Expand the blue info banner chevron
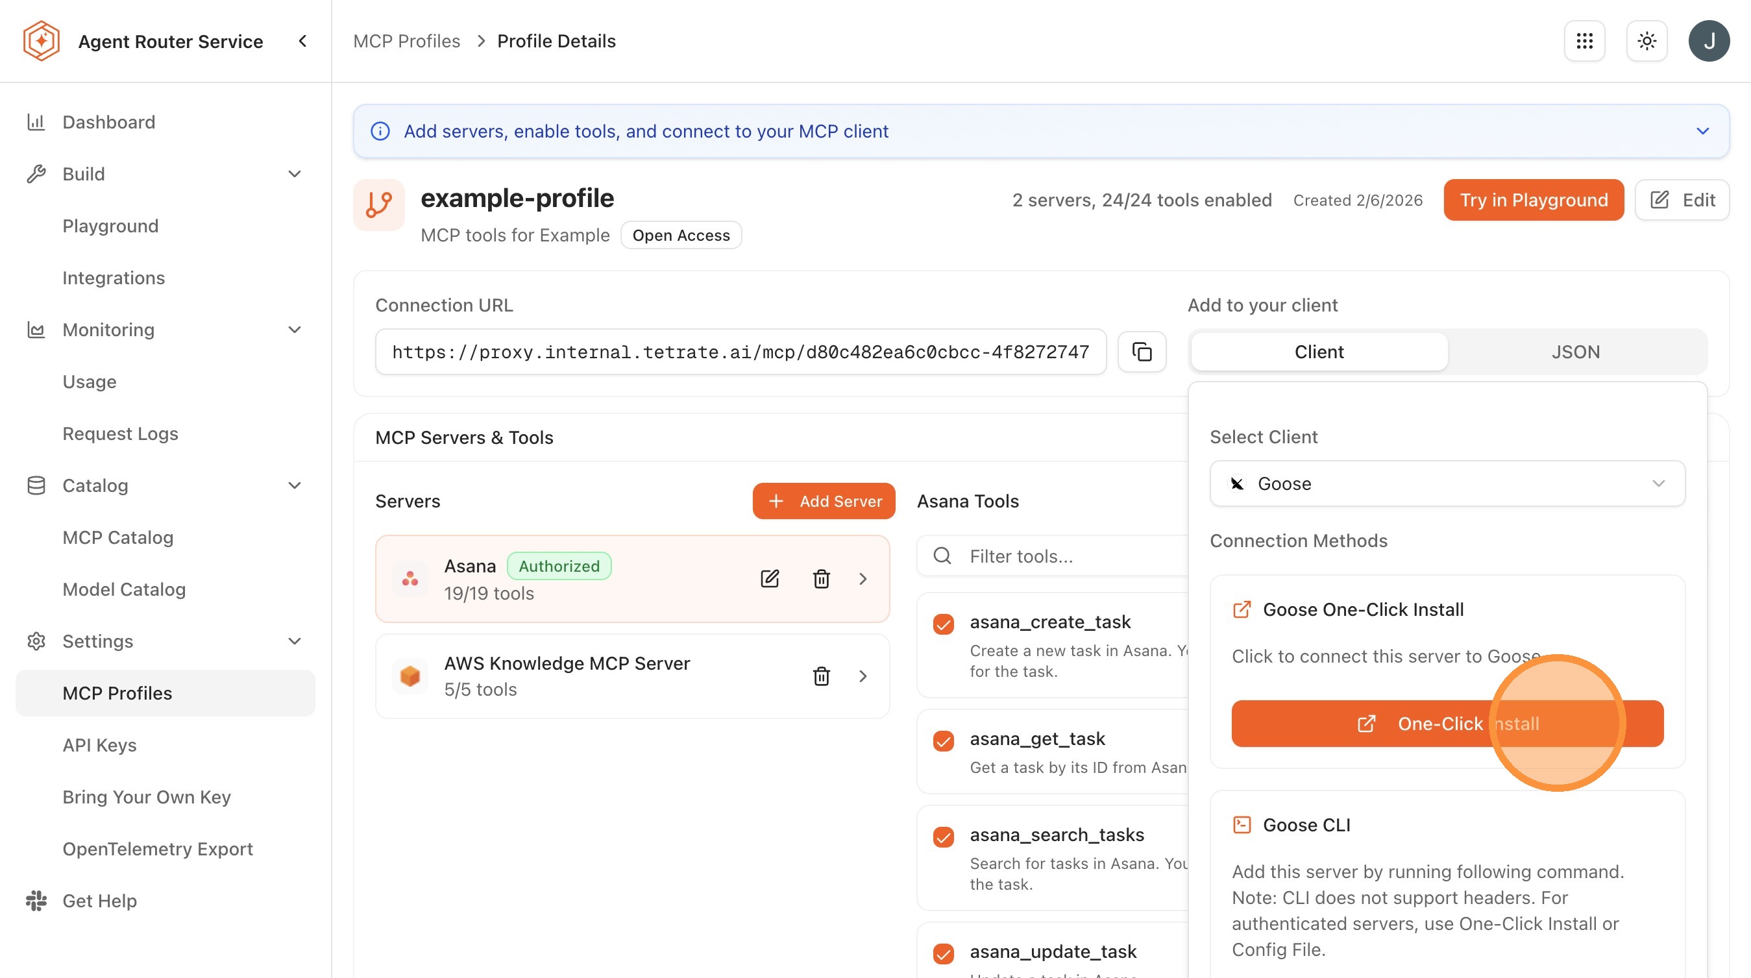 point(1702,131)
